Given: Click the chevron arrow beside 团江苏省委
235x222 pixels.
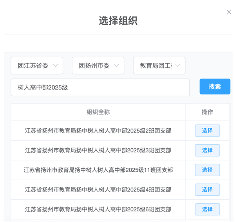Looking at the screenshot, I should pyautogui.click(x=55, y=66).
